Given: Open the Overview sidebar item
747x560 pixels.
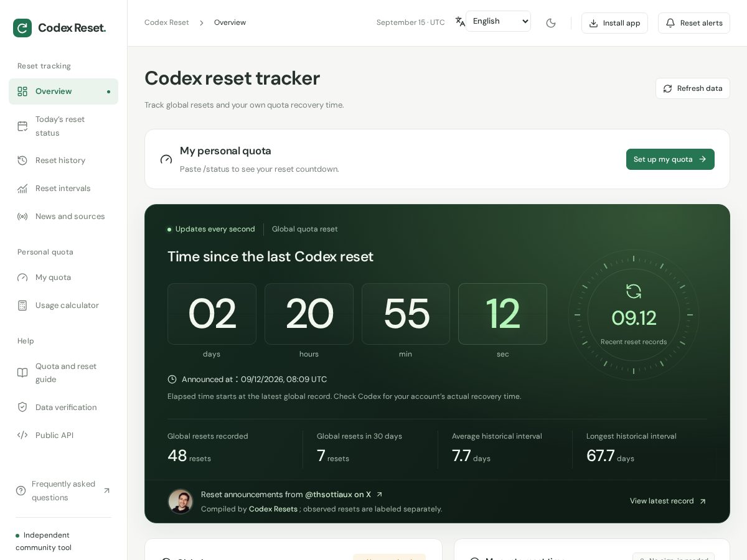Looking at the screenshot, I should tap(63, 91).
